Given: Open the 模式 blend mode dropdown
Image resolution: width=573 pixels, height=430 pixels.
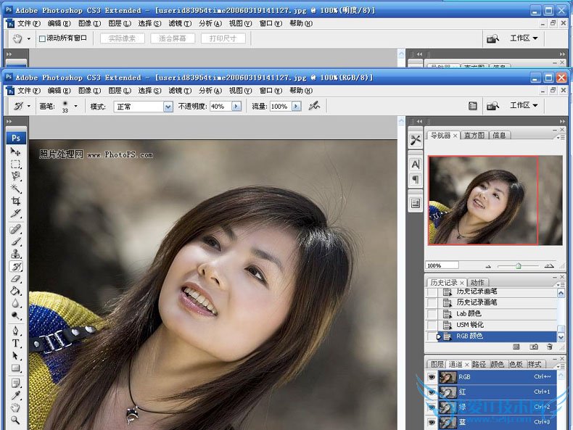Looking at the screenshot, I should click(168, 107).
